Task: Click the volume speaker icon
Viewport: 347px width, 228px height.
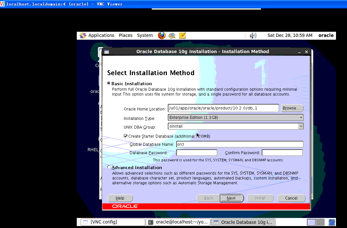Action: [253, 36]
